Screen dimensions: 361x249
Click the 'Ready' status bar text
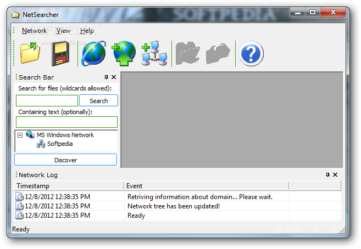pyautogui.click(x=21, y=229)
